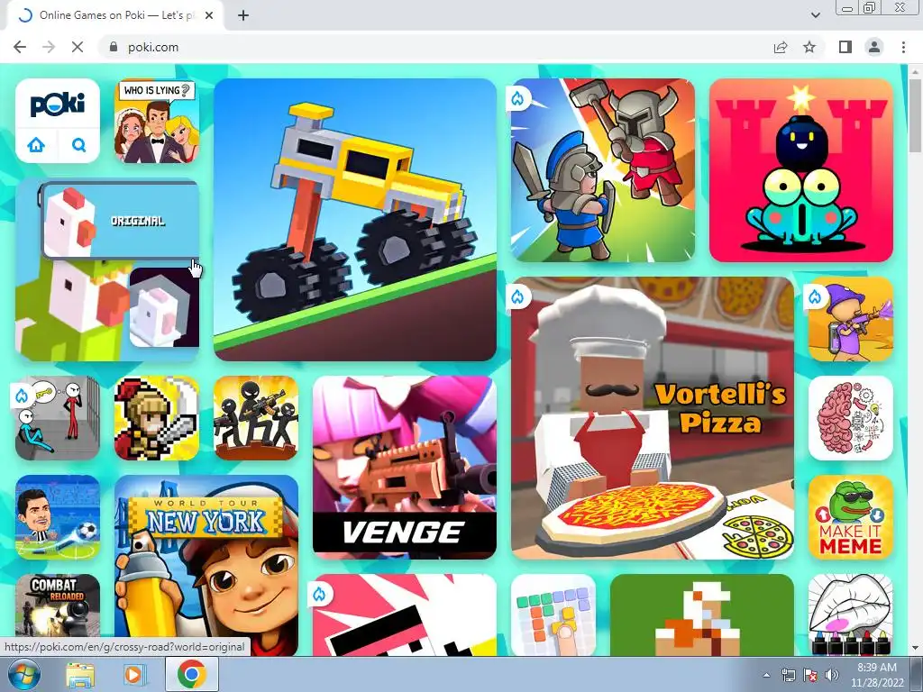
Task: Toggle the Chrome side panel
Action: (x=845, y=47)
